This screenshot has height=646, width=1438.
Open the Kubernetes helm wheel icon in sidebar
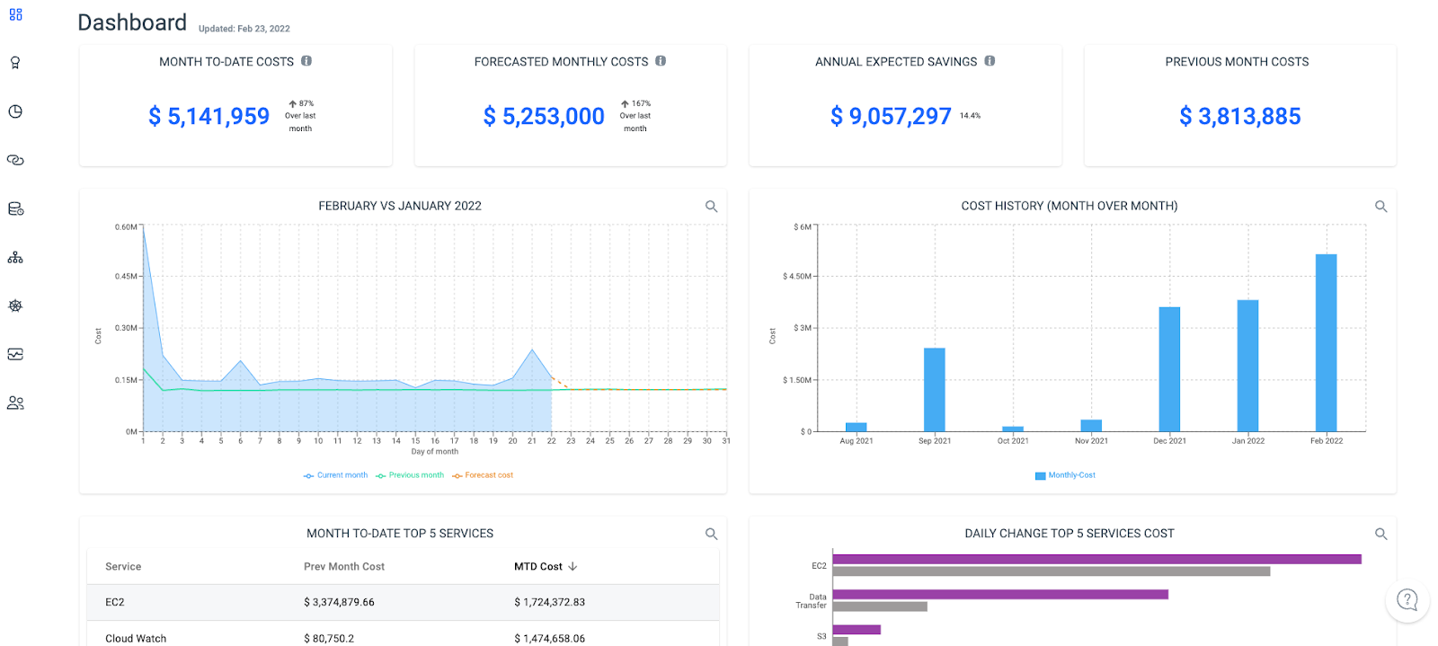coord(15,305)
